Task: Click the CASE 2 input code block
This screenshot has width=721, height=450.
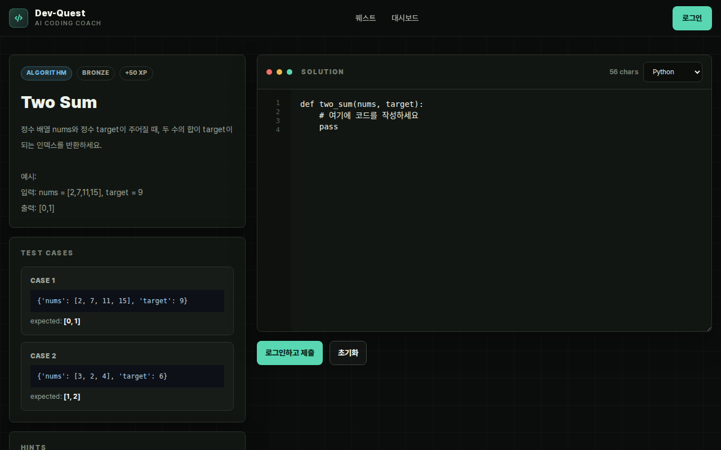Action: (127, 376)
